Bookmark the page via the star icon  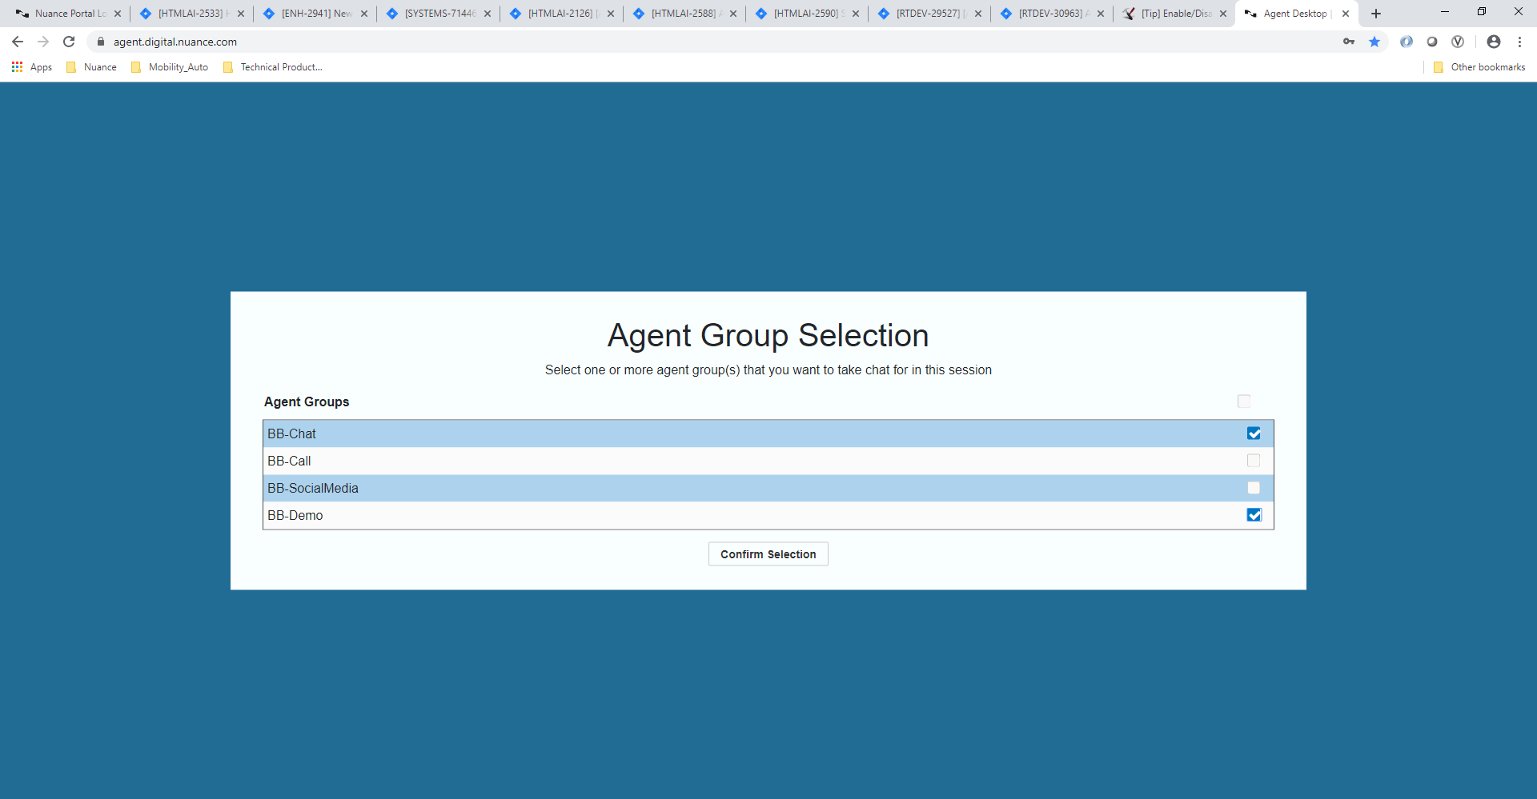[x=1375, y=41]
